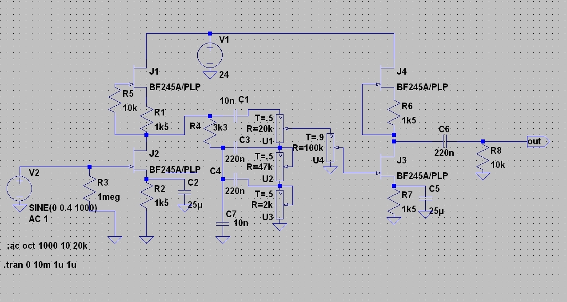Select resistor R6 zigzag symbol
567x302 pixels.
[393, 113]
